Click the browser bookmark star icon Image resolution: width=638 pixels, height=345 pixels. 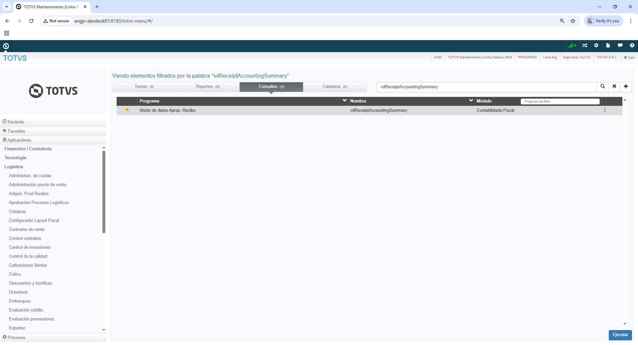click(x=573, y=21)
